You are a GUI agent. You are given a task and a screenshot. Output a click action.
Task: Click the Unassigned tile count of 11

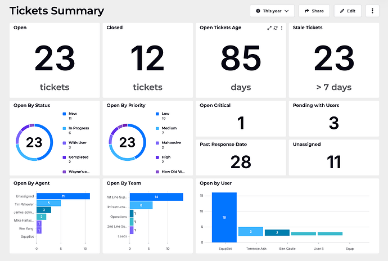(x=335, y=162)
